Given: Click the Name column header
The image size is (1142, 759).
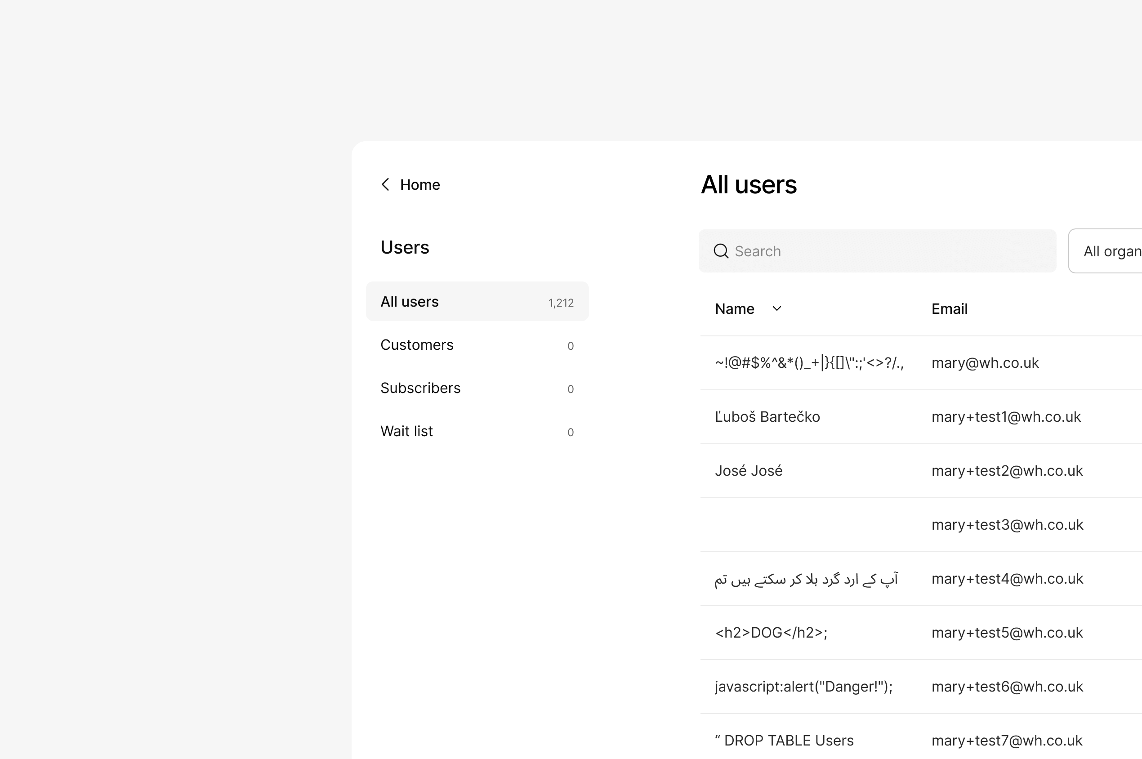Looking at the screenshot, I should point(735,309).
